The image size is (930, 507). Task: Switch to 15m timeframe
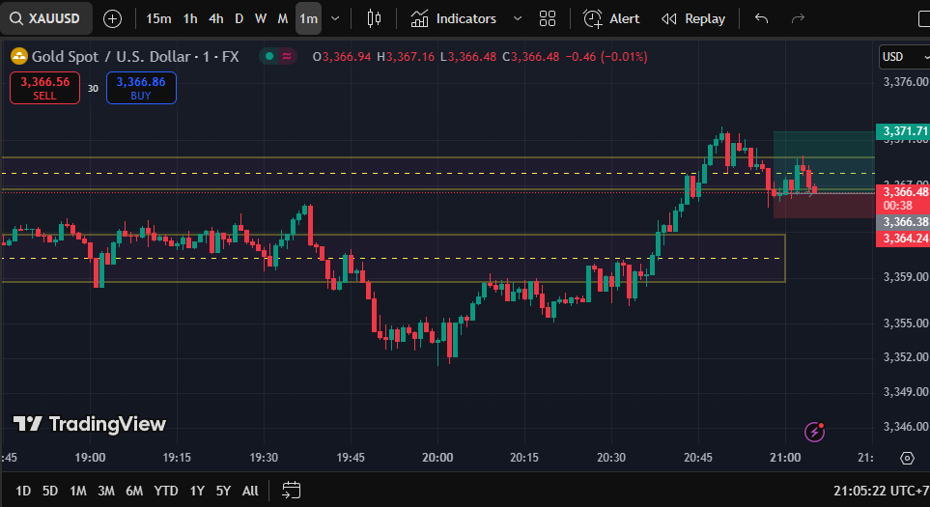tap(158, 19)
